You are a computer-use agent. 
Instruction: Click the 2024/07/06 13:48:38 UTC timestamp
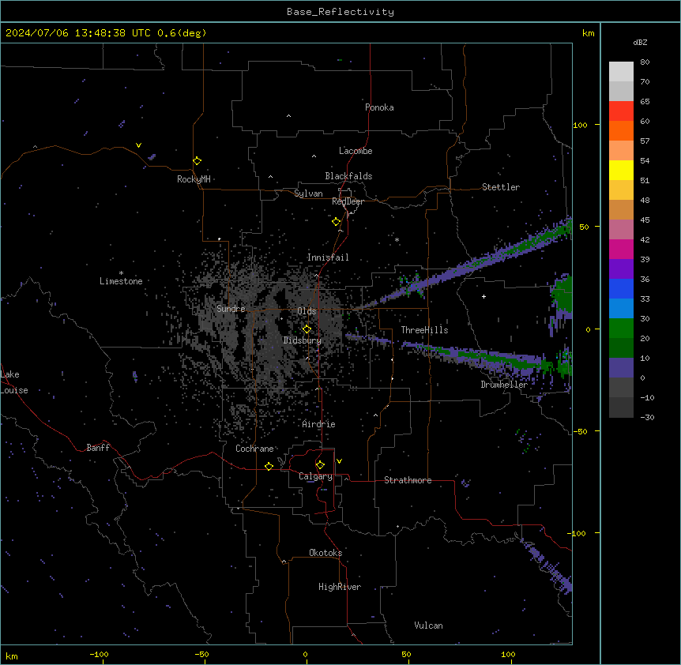click(78, 33)
